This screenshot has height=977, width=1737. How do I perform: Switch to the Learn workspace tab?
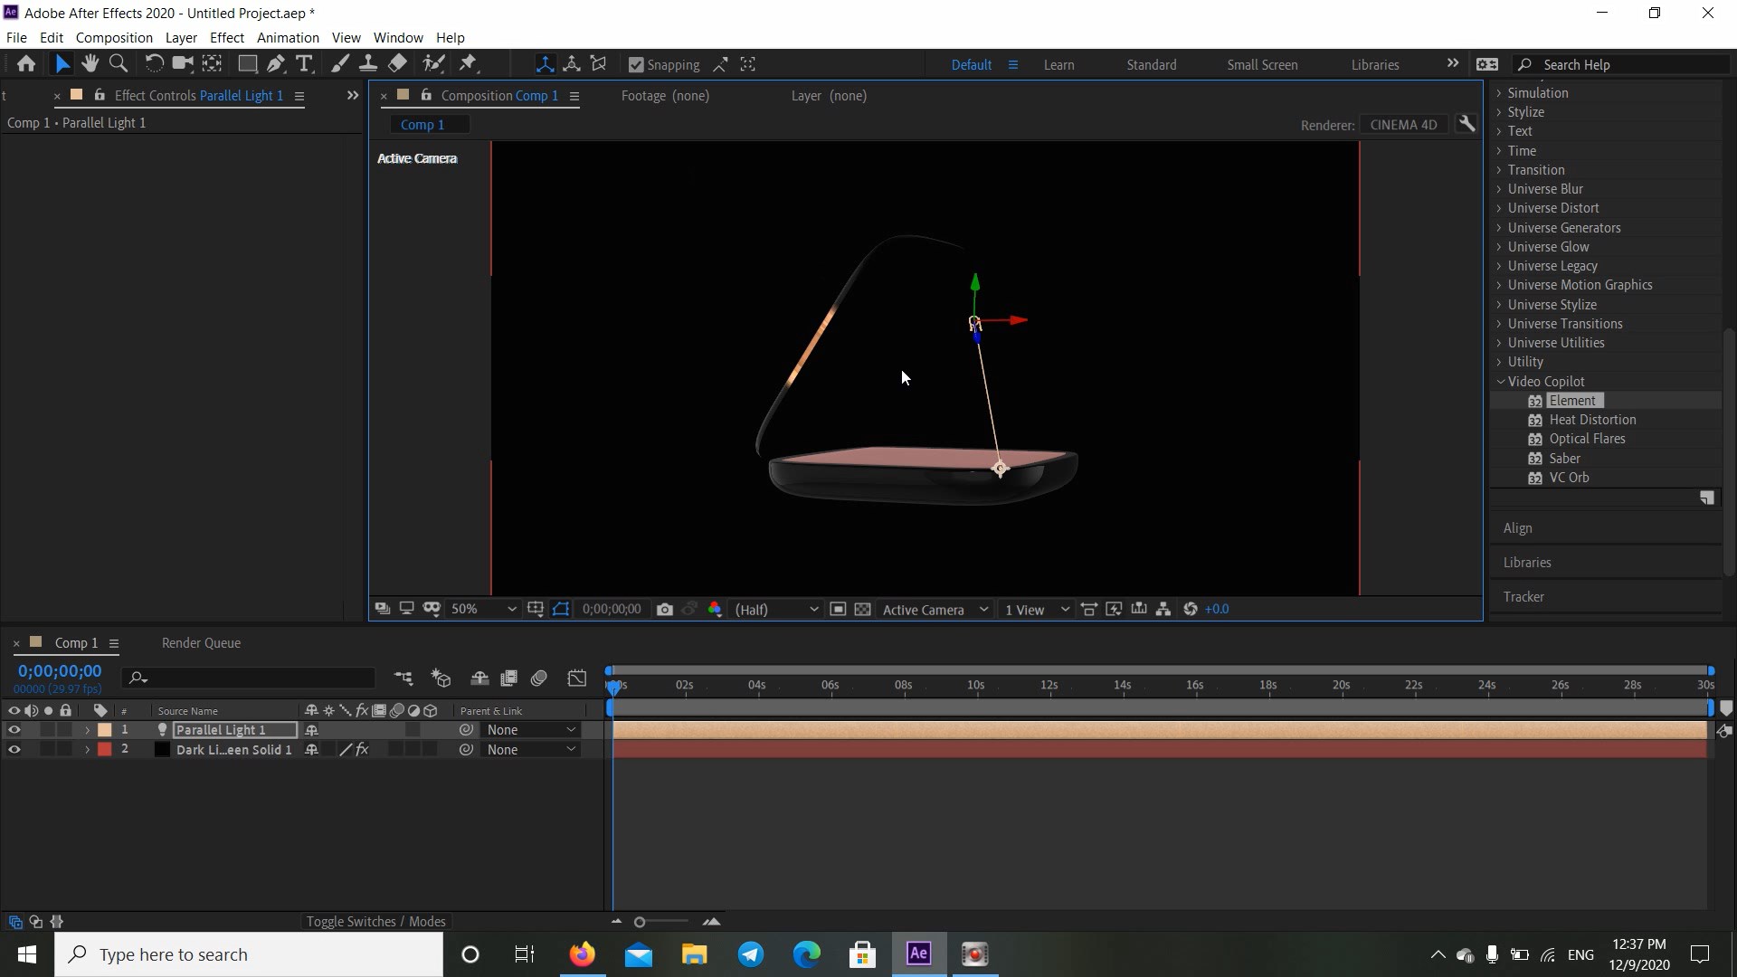point(1057,64)
